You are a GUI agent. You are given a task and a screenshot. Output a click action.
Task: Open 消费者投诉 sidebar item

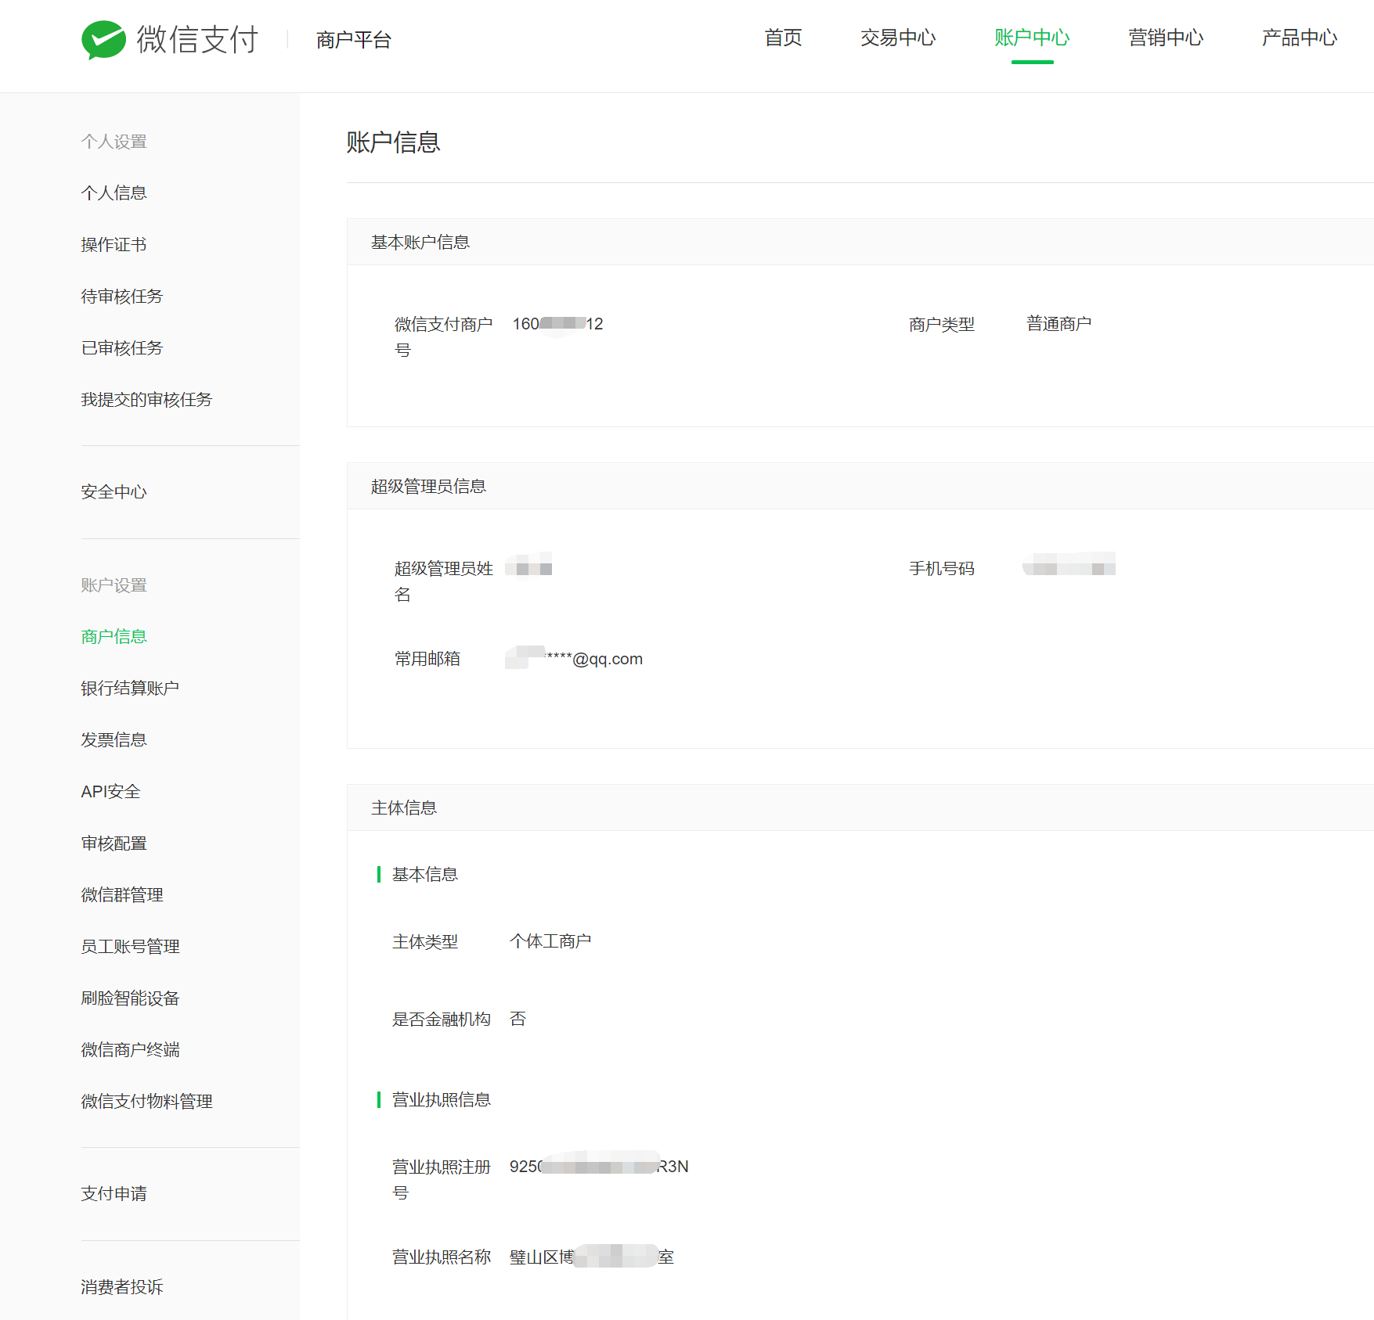pos(122,1287)
